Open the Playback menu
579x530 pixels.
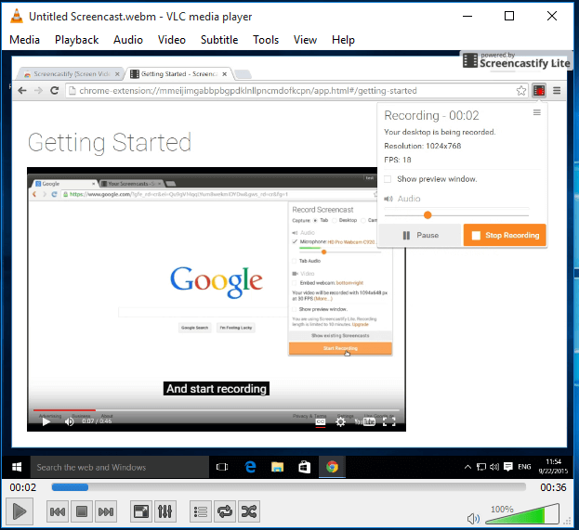[76, 40]
